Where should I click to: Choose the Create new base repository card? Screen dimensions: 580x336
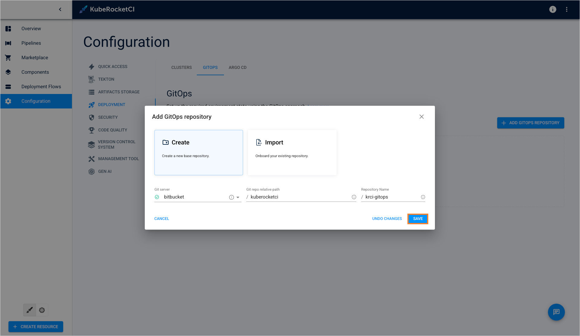tap(199, 153)
